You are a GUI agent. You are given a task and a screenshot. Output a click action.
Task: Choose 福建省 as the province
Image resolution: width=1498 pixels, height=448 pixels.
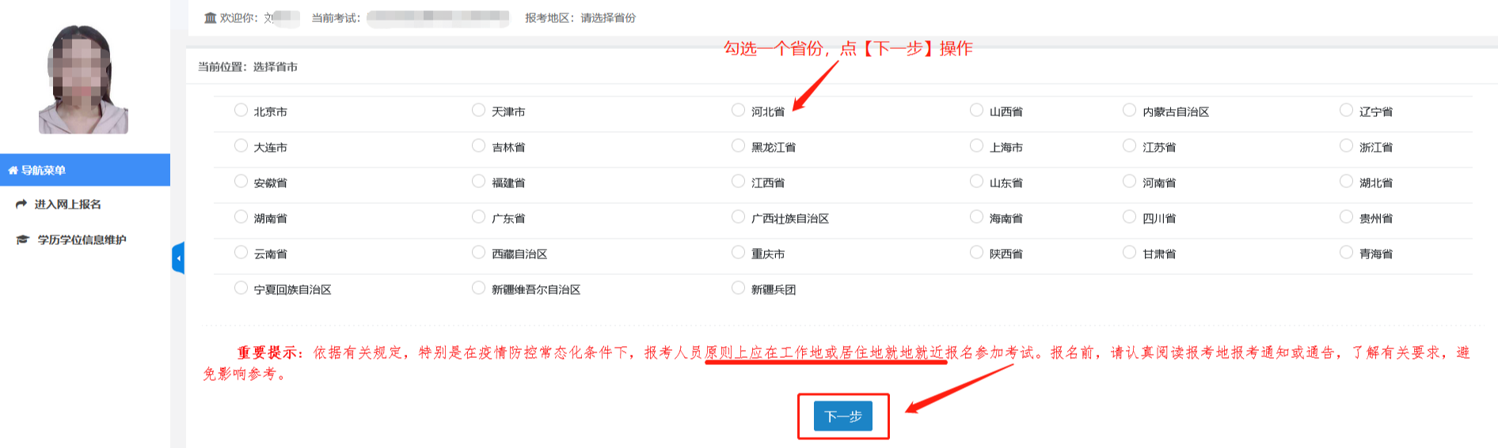[x=478, y=181]
